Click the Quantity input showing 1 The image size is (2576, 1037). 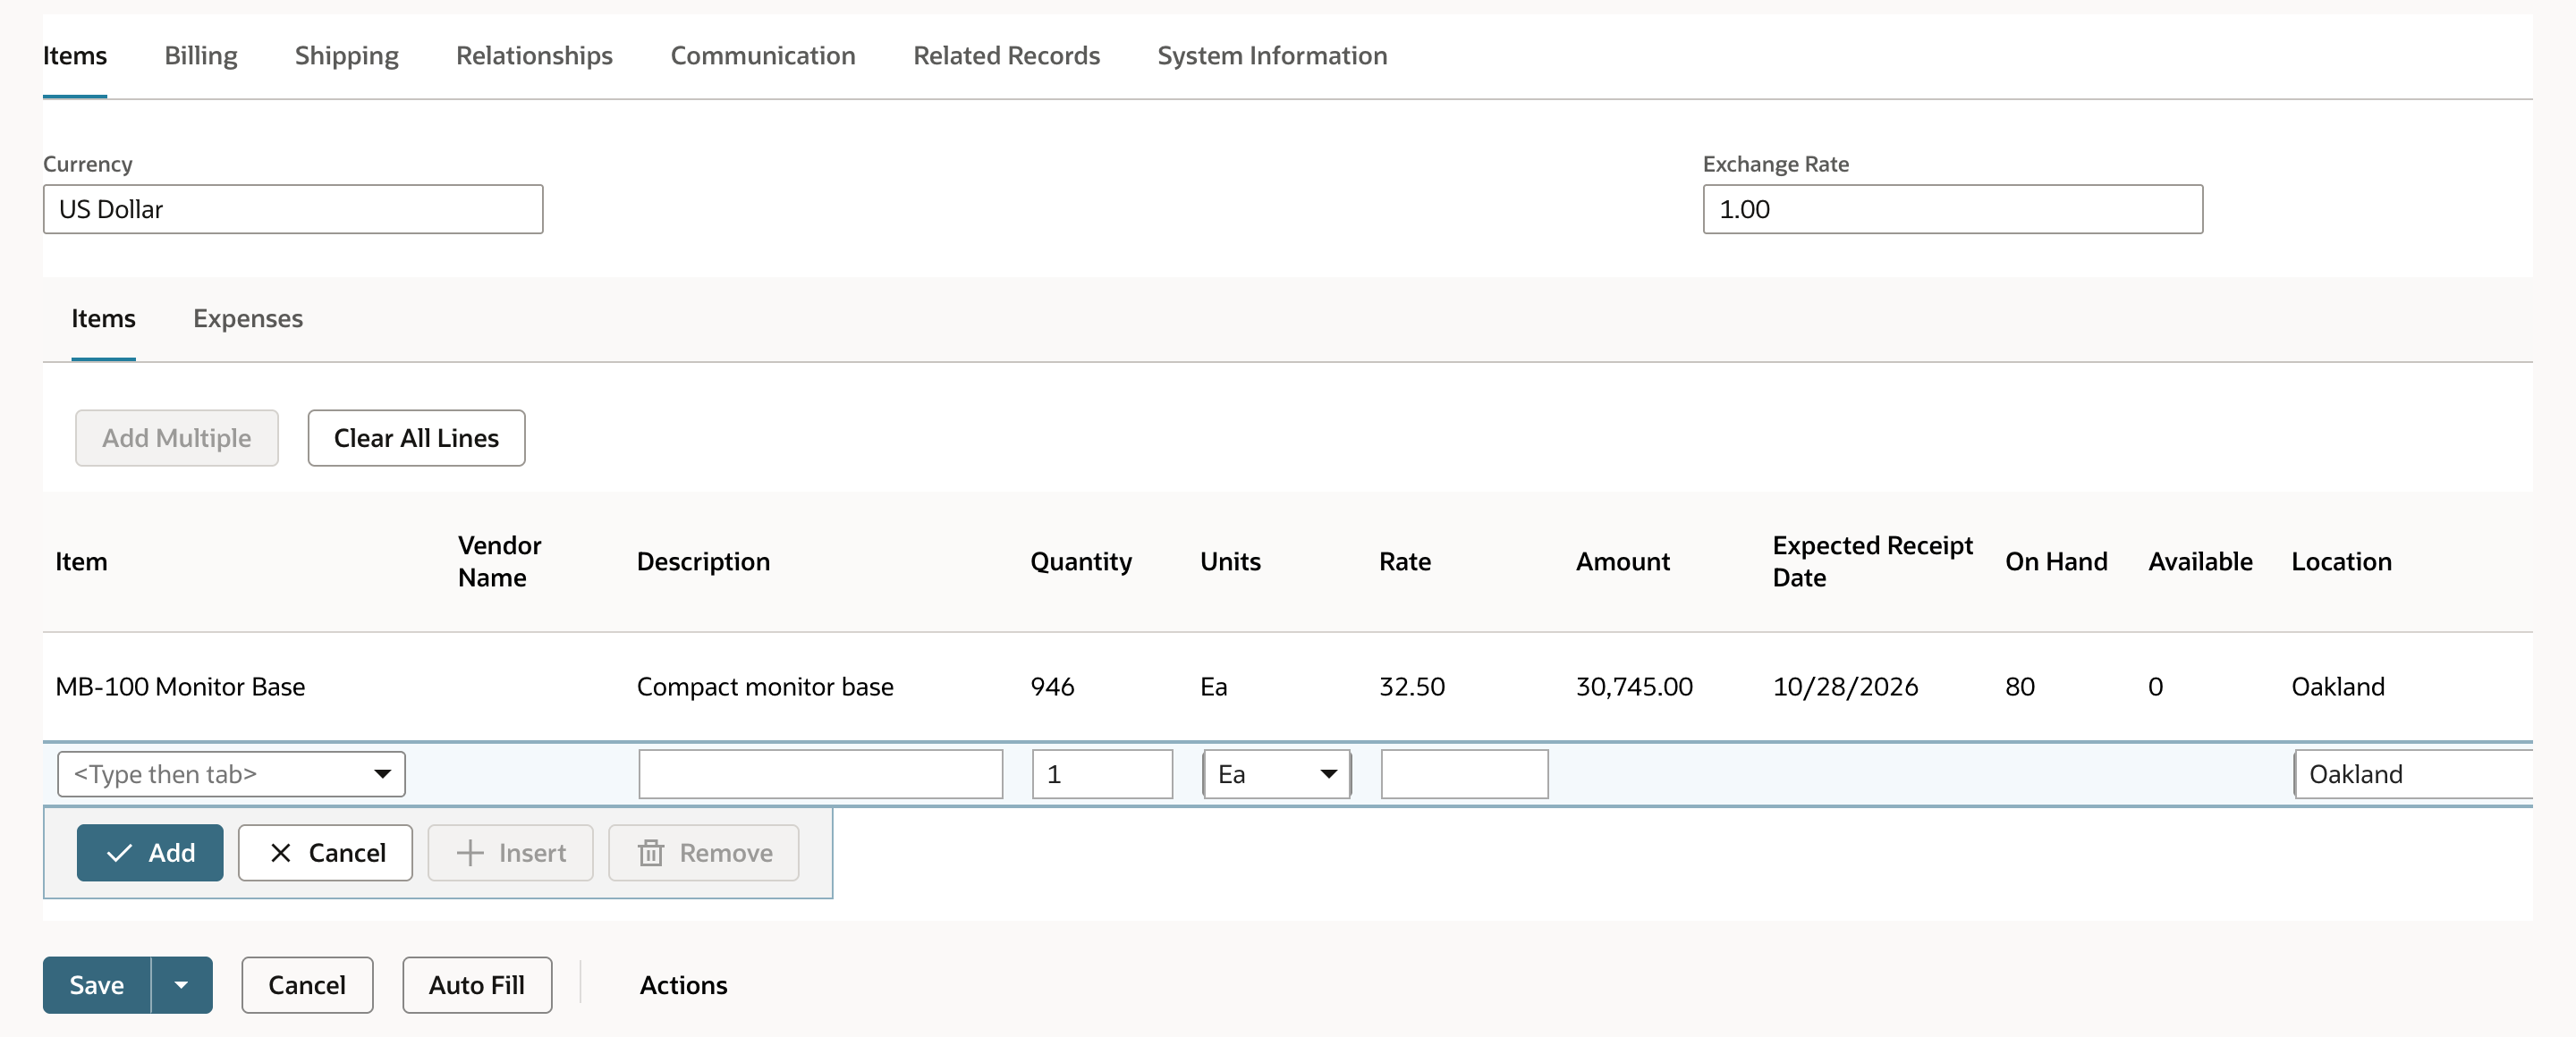[1102, 774]
